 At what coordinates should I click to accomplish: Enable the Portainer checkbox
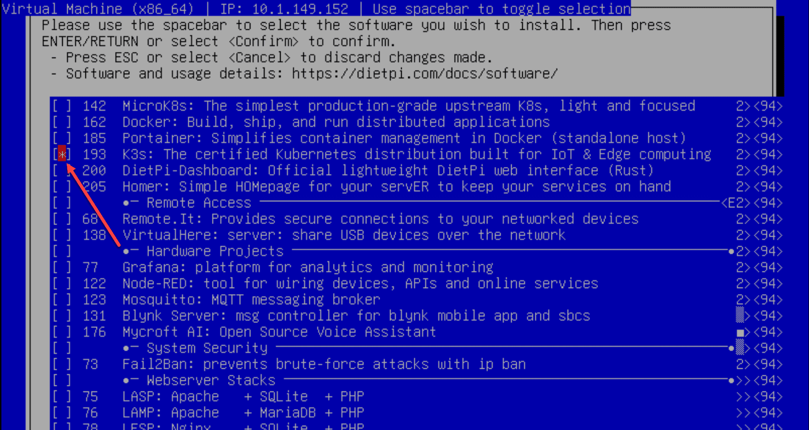click(x=62, y=139)
